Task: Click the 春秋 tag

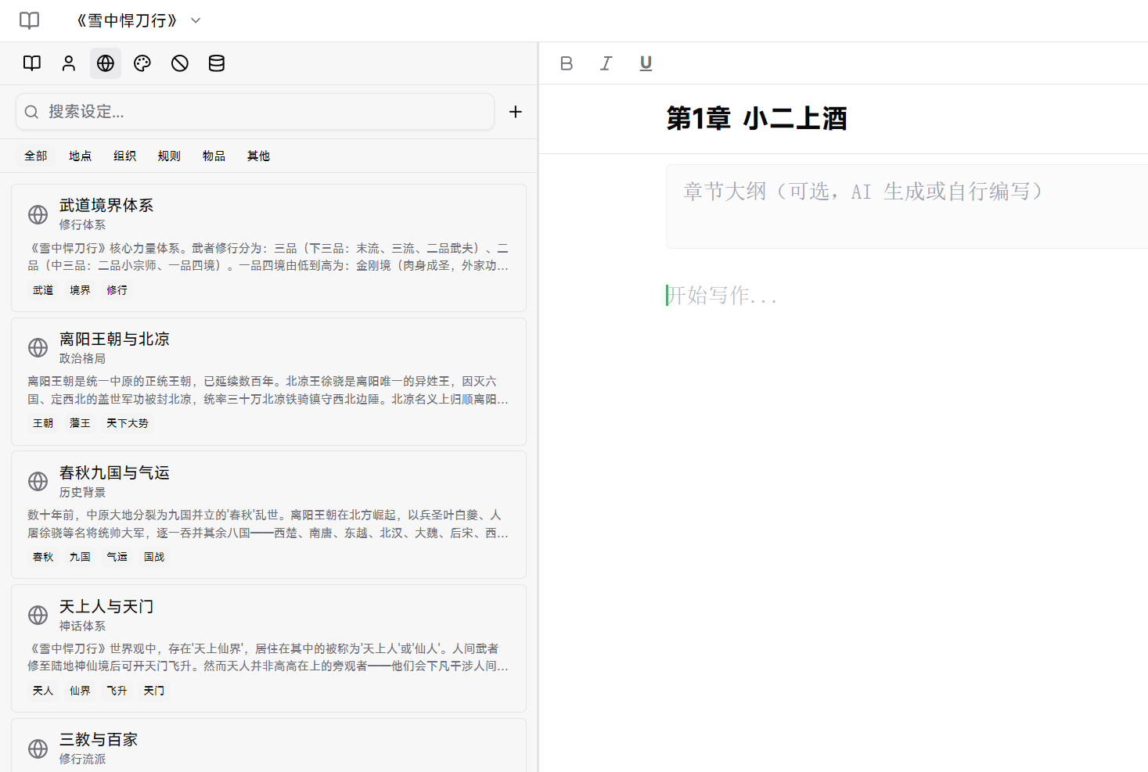Action: click(43, 557)
